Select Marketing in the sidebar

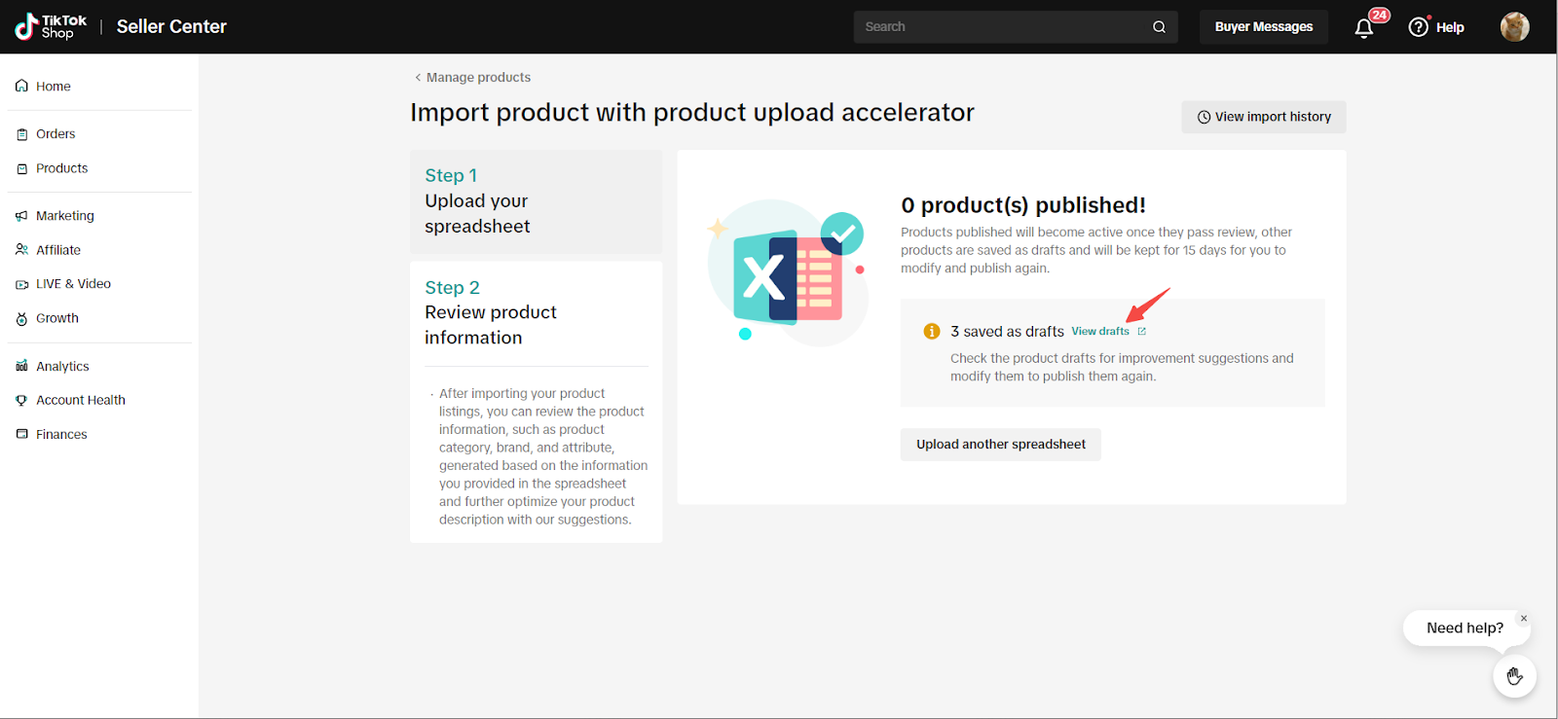pyautogui.click(x=64, y=216)
